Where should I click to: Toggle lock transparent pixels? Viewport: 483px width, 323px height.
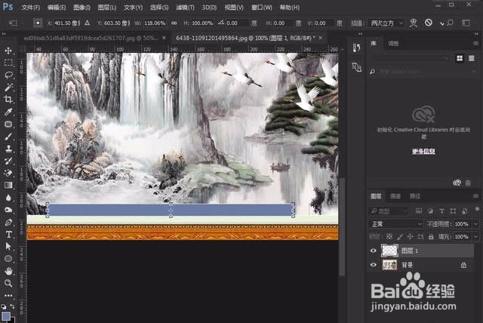(389, 236)
